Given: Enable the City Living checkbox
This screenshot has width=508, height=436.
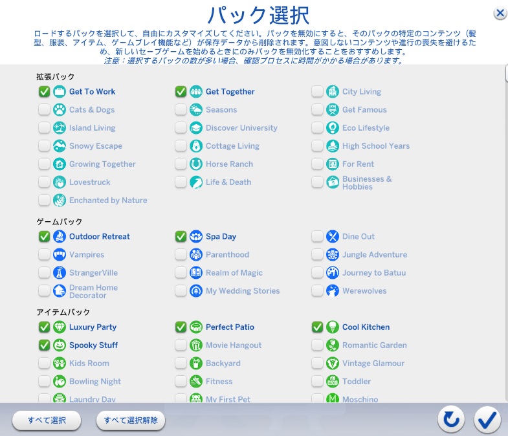Looking at the screenshot, I should (317, 92).
